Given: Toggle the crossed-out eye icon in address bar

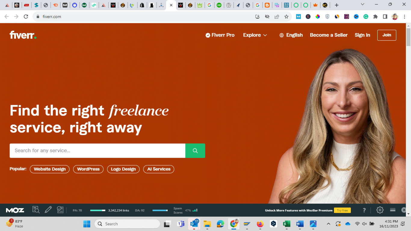Looking at the screenshot, I should [267, 17].
